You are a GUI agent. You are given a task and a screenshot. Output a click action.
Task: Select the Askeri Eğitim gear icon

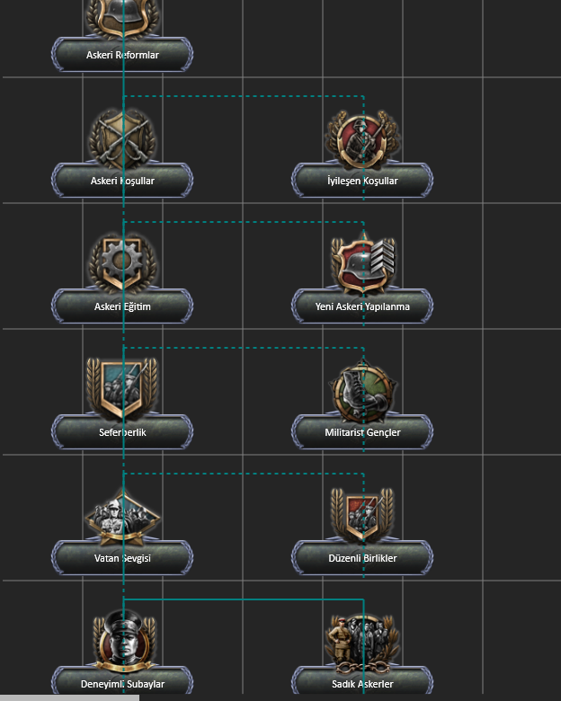(x=122, y=262)
